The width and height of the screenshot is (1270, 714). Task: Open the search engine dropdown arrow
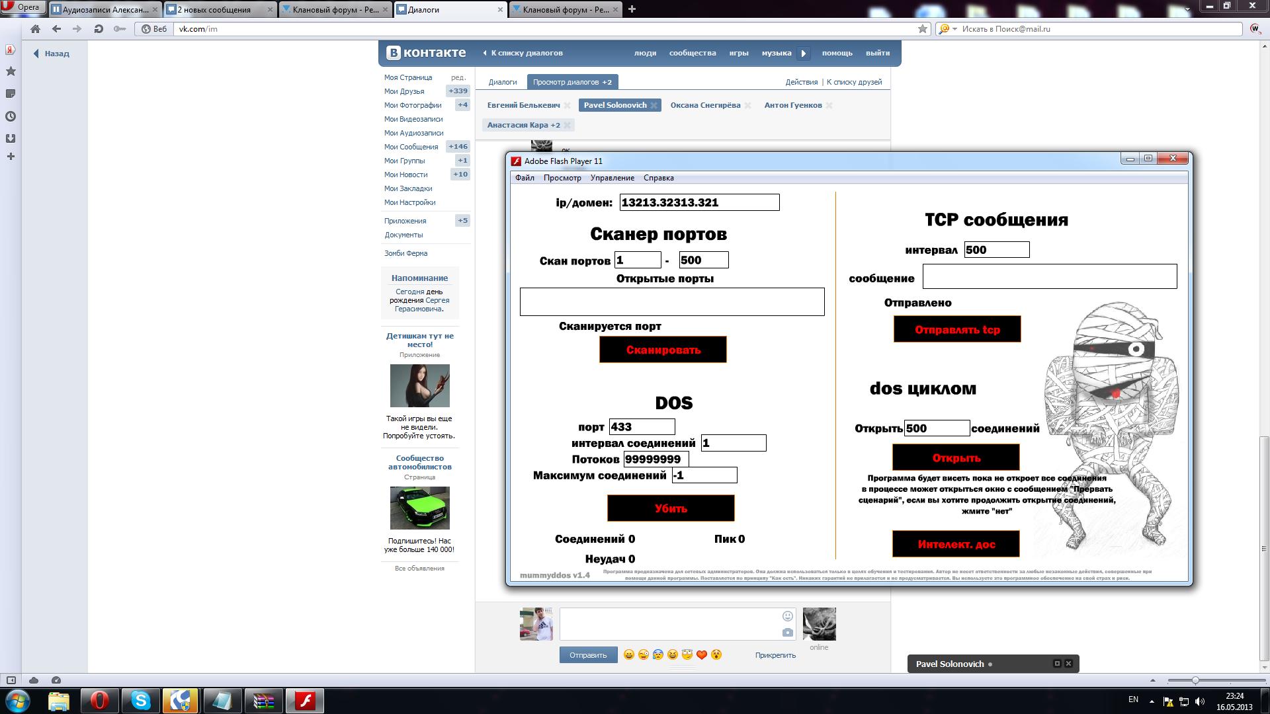(x=954, y=29)
